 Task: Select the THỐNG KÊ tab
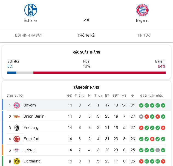click(86, 35)
